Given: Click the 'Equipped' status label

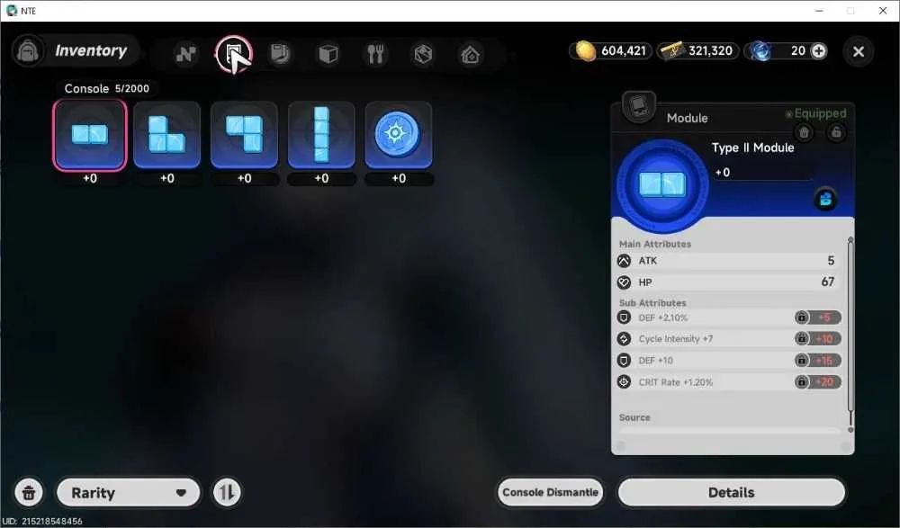Looking at the screenshot, I should coord(815,113).
